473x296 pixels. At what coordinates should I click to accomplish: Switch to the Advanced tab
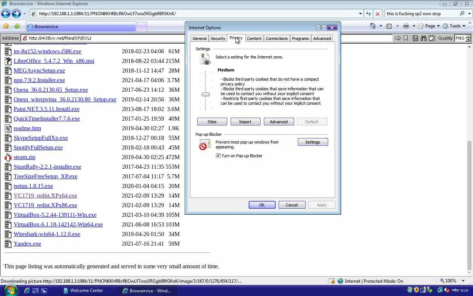click(x=322, y=38)
